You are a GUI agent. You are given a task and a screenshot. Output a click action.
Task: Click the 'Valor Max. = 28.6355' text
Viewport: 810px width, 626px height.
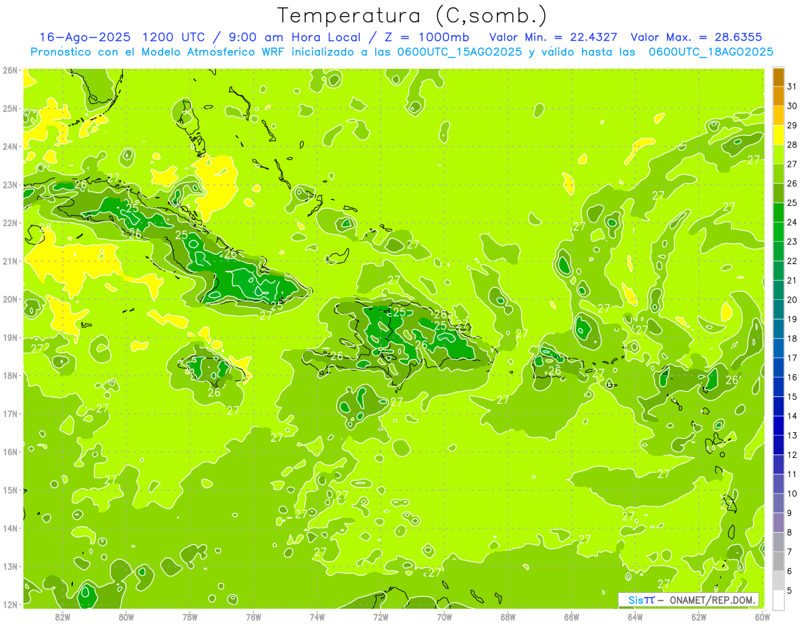tap(697, 37)
